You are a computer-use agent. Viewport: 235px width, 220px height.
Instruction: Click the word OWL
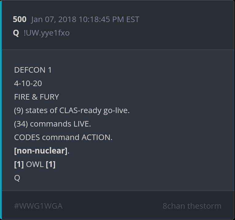click(35, 164)
